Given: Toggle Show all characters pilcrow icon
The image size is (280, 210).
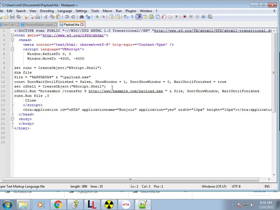Looking at the screenshot, I should 132,17.
